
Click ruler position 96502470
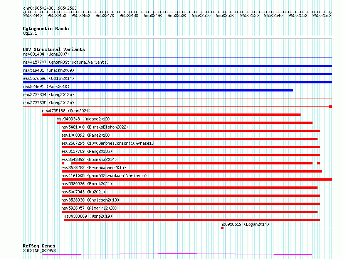pos(105,15)
